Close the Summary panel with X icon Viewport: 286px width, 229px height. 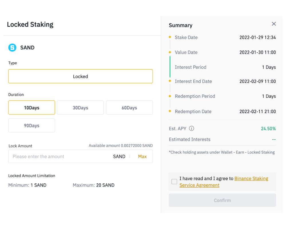pyautogui.click(x=274, y=24)
